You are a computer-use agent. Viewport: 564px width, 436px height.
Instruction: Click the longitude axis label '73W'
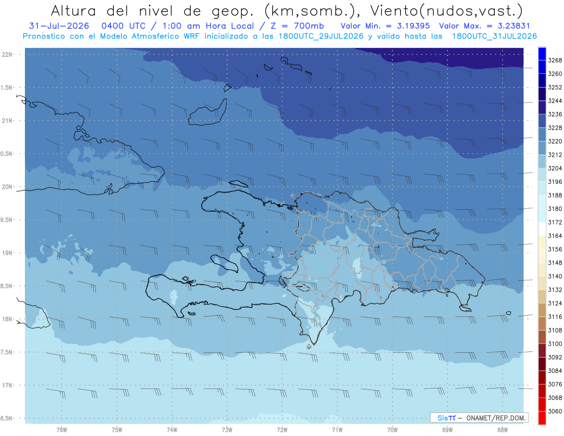(227, 429)
